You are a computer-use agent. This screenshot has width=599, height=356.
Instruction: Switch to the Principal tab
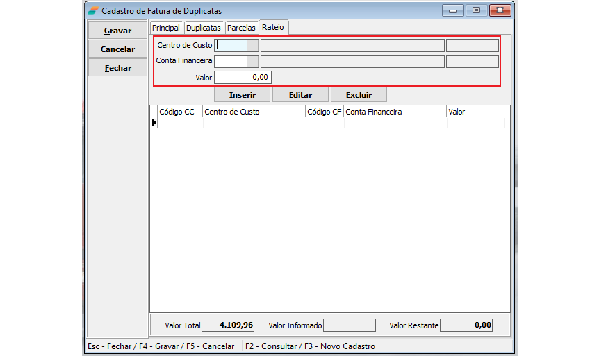point(166,28)
